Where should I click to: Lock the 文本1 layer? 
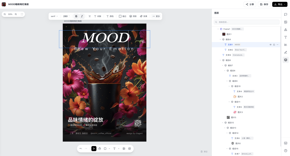274,45
